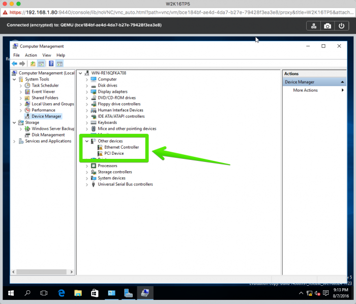Click the Back arrow toolbar icon

point(15,64)
